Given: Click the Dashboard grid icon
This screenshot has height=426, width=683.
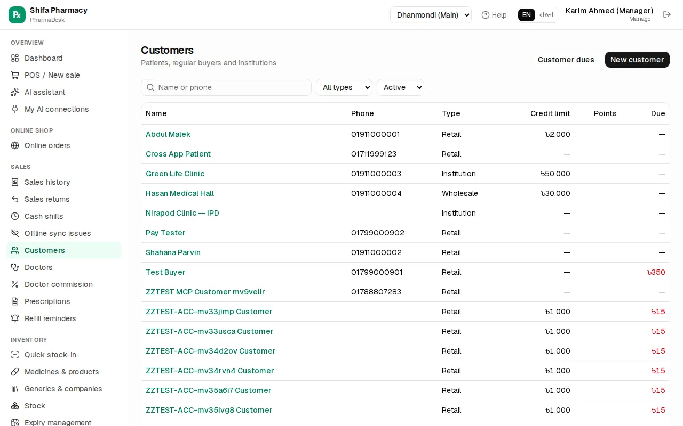Looking at the screenshot, I should [15, 58].
